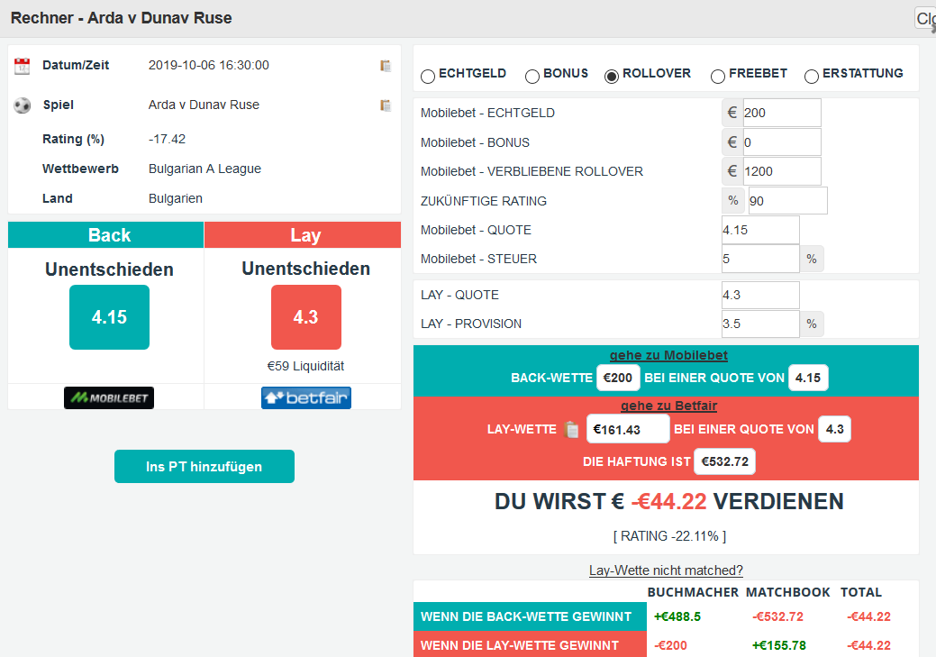The height and width of the screenshot is (657, 936).
Task: Edit the Mobilebet ECHTGELD amount field
Action: pyautogui.click(x=780, y=113)
